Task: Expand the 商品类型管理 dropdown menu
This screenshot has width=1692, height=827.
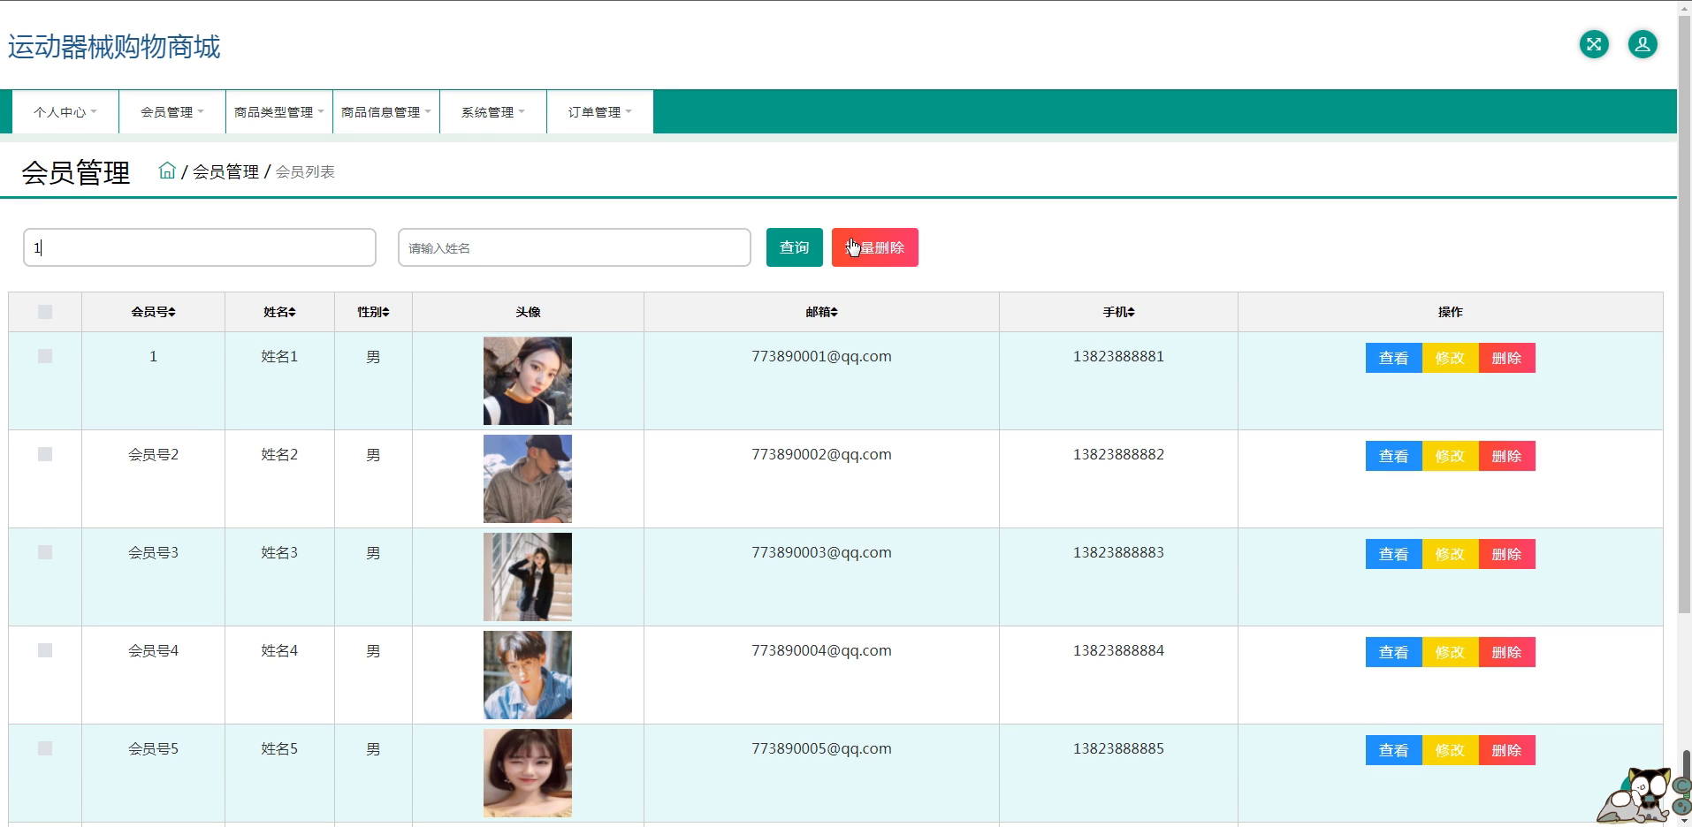Action: click(x=279, y=112)
